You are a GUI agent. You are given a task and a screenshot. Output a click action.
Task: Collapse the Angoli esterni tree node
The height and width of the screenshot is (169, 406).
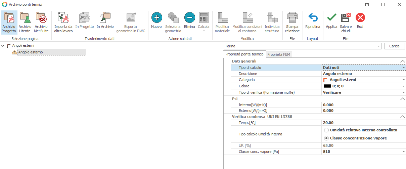(3, 45)
